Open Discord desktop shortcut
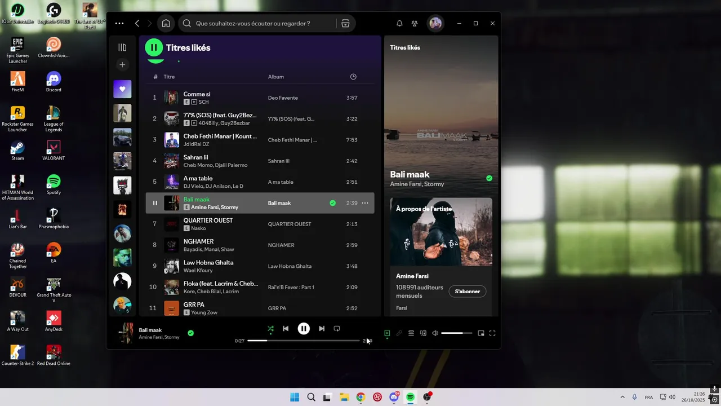This screenshot has height=406, width=721. 54,82
